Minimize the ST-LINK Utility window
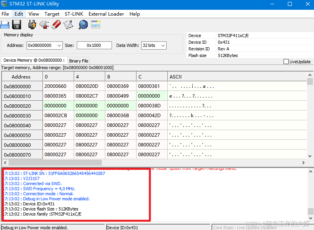Image resolution: width=314 pixels, height=230 pixels. [272, 4]
